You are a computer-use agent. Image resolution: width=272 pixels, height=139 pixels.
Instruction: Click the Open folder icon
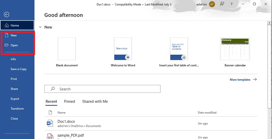pos(6,45)
